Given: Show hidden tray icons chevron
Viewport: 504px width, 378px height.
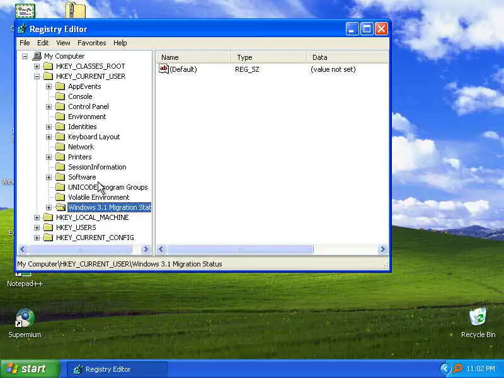Looking at the screenshot, I should (445, 369).
